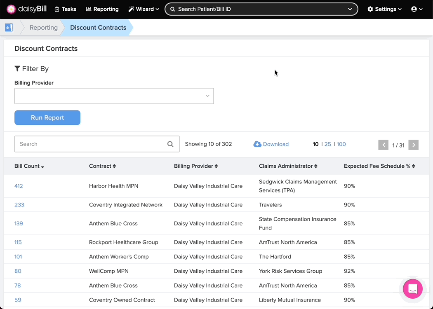Click the magnifier icon in table search

point(170,144)
